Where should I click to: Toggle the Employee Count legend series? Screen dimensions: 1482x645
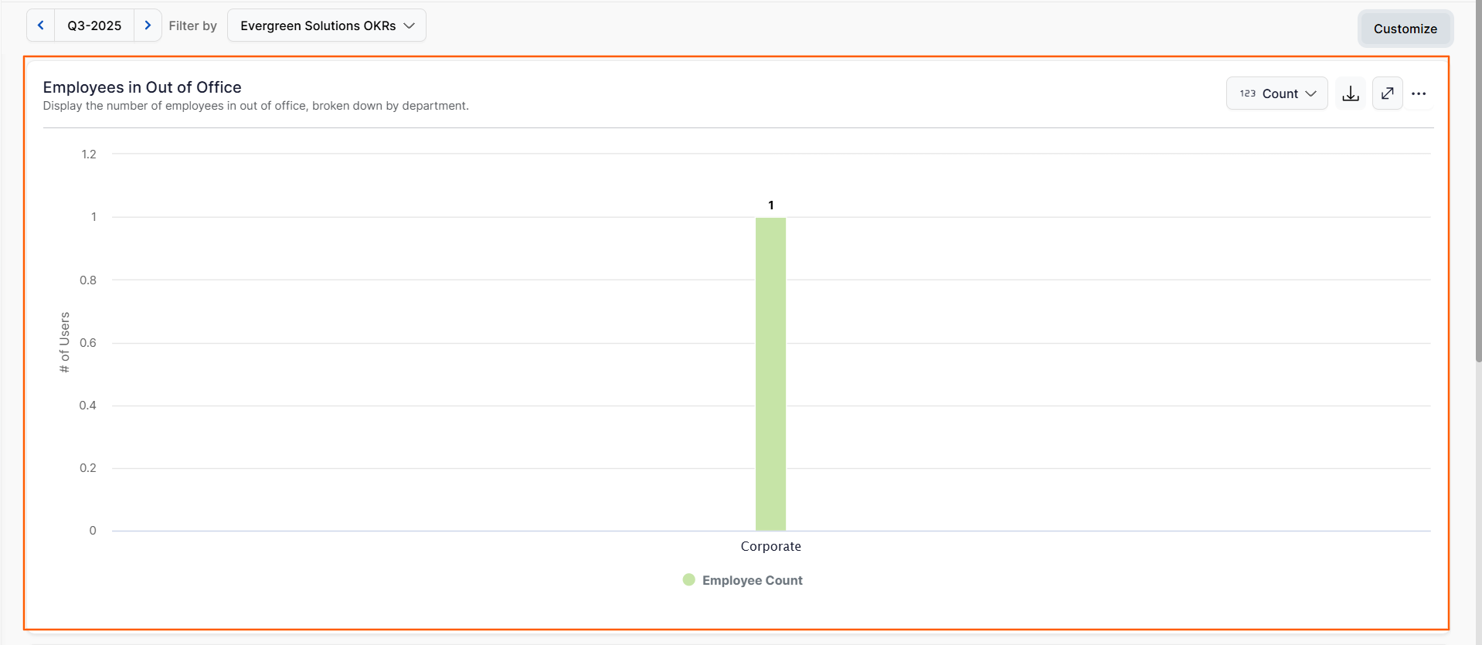tap(743, 580)
